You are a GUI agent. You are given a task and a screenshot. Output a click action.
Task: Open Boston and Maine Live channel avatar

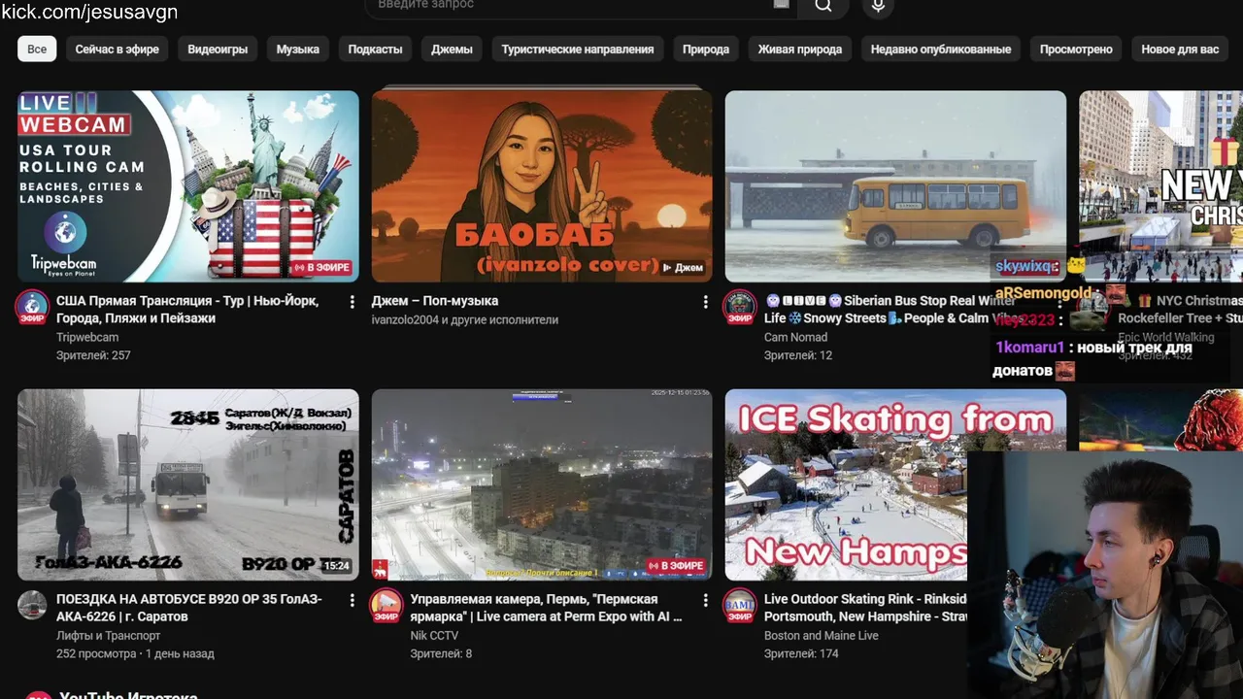pyautogui.click(x=740, y=606)
